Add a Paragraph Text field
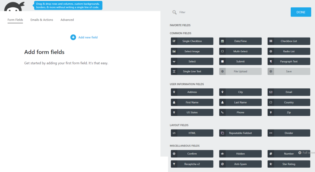The image size is (315, 172). point(289,62)
